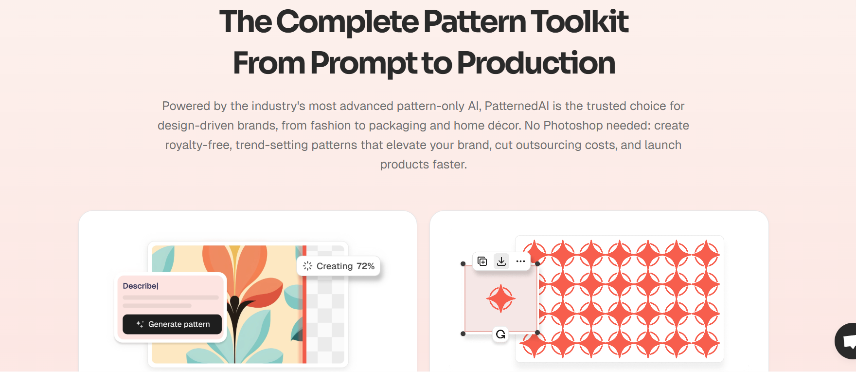
Task: Click the Generate pattern button
Action: pyautogui.click(x=172, y=324)
